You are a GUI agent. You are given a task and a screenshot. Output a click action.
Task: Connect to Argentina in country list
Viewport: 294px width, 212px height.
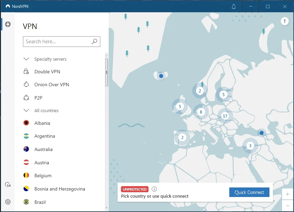(45, 136)
